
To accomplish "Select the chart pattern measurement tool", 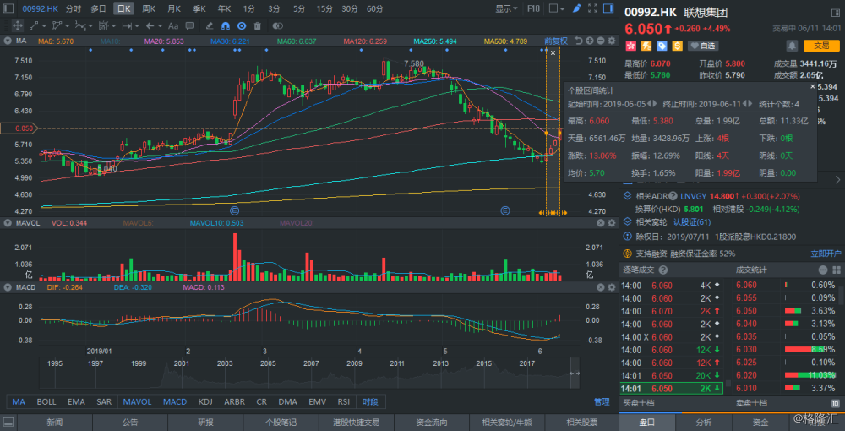I will [103, 25].
